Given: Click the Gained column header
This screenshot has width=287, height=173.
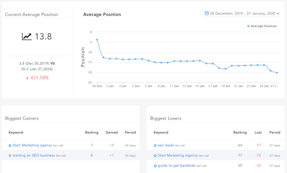Looking at the screenshot, I should pyautogui.click(x=112, y=132).
